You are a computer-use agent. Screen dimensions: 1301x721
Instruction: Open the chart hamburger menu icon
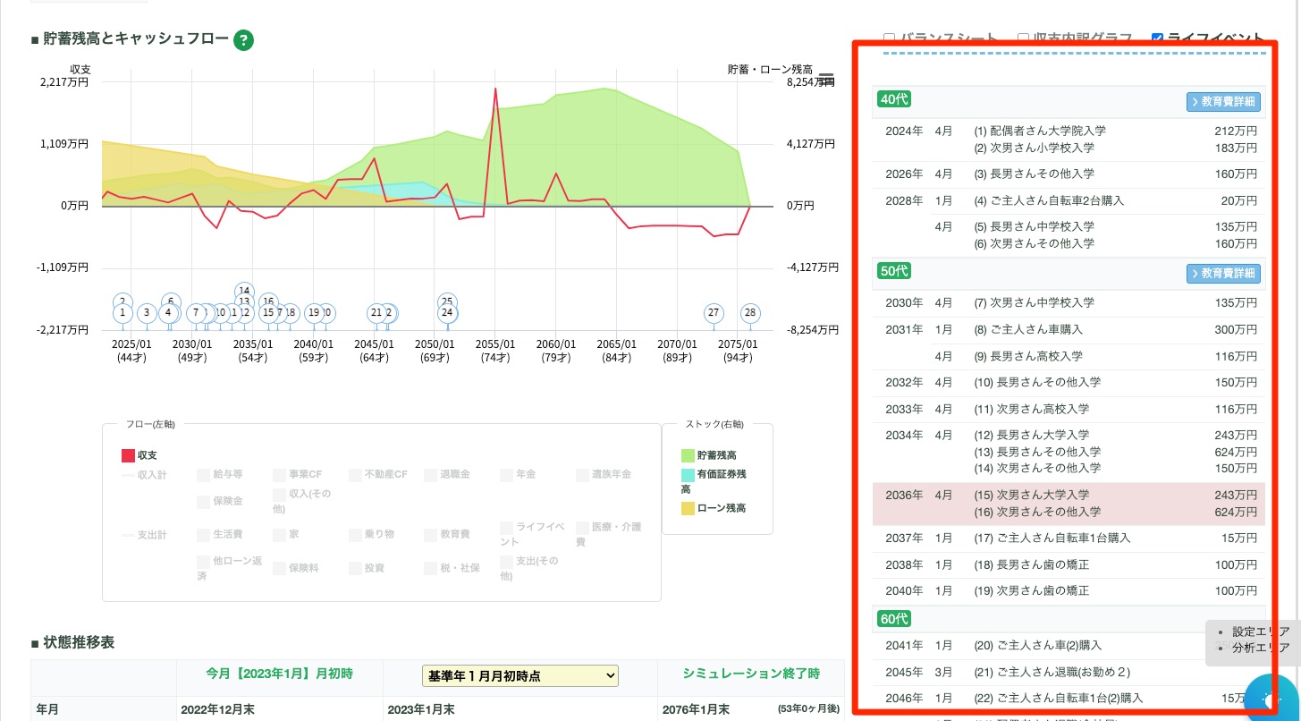point(826,79)
